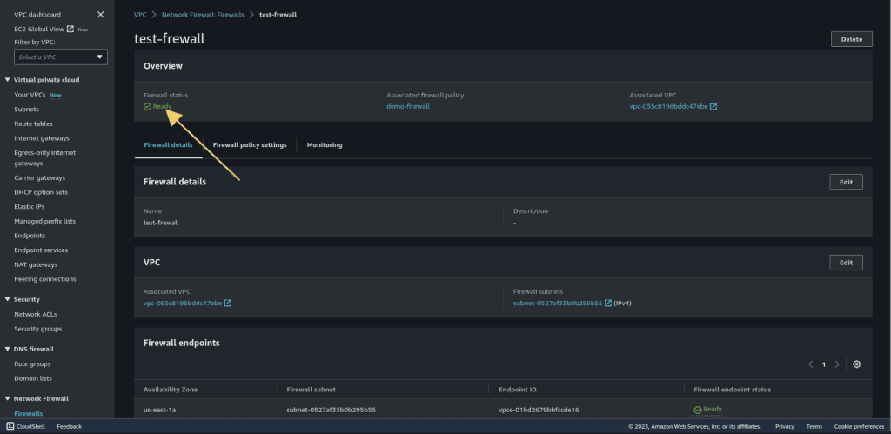Open DNS firewall Rule groups

coord(32,364)
